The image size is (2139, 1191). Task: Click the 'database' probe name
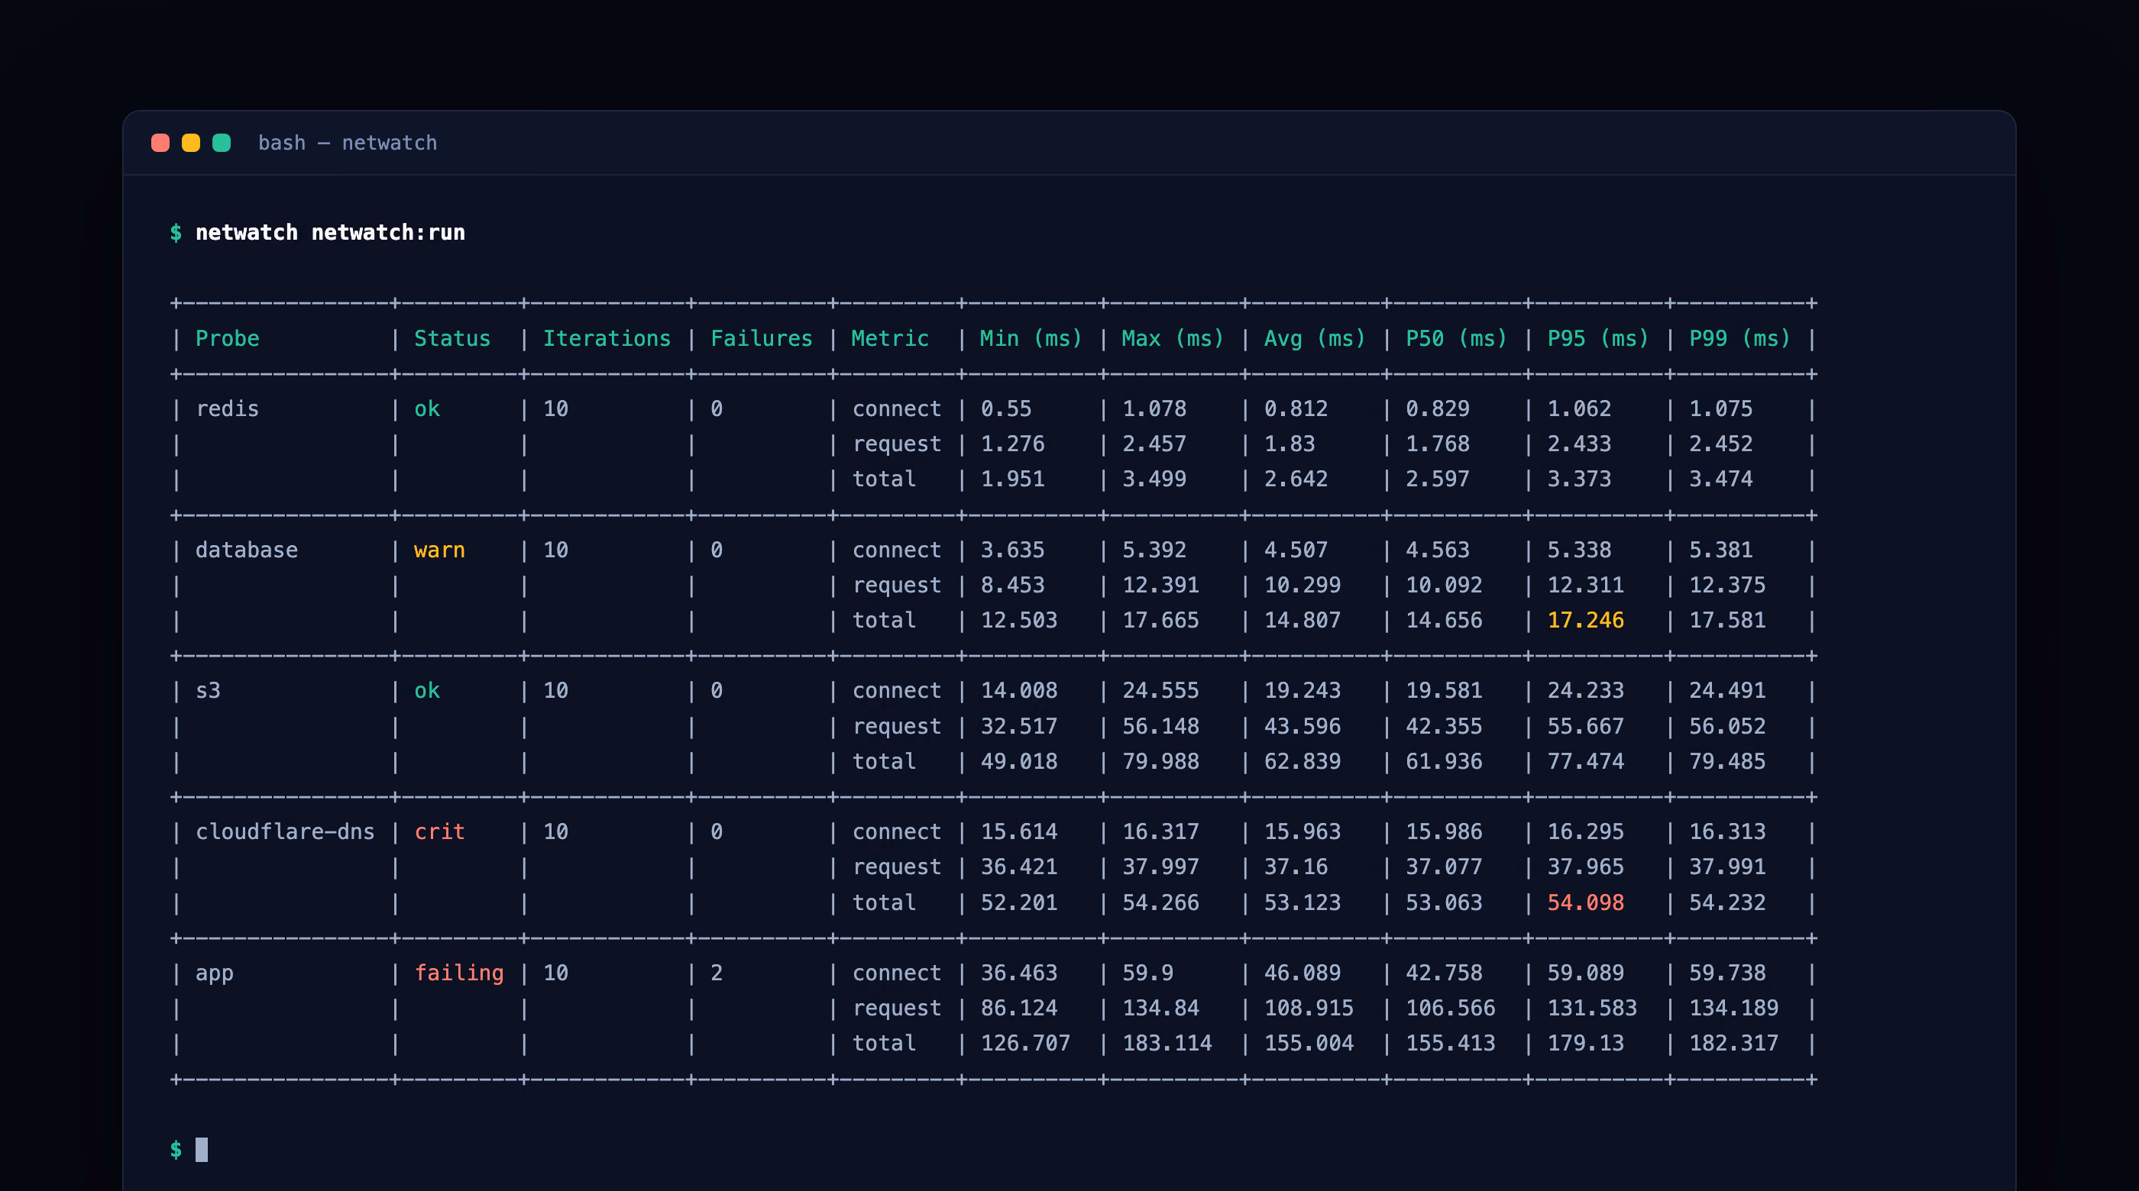[x=247, y=550]
